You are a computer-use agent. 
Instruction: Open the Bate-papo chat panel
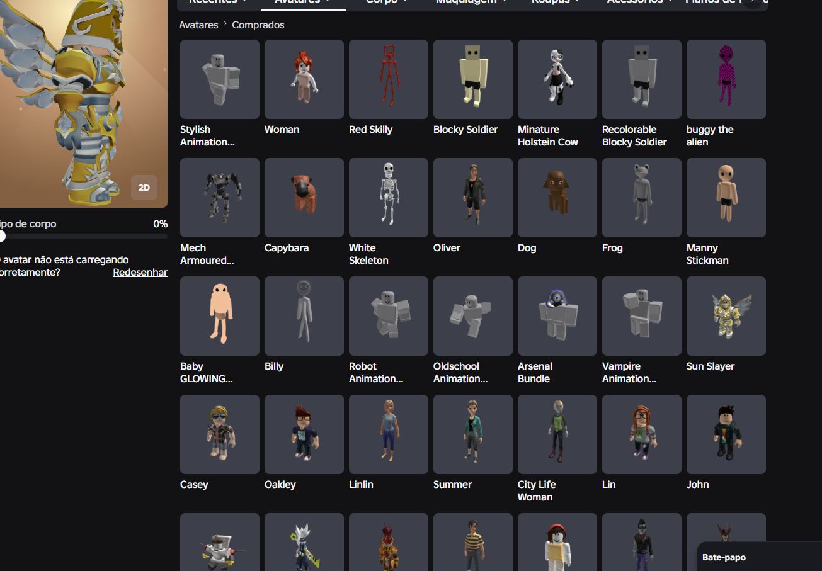(x=759, y=557)
